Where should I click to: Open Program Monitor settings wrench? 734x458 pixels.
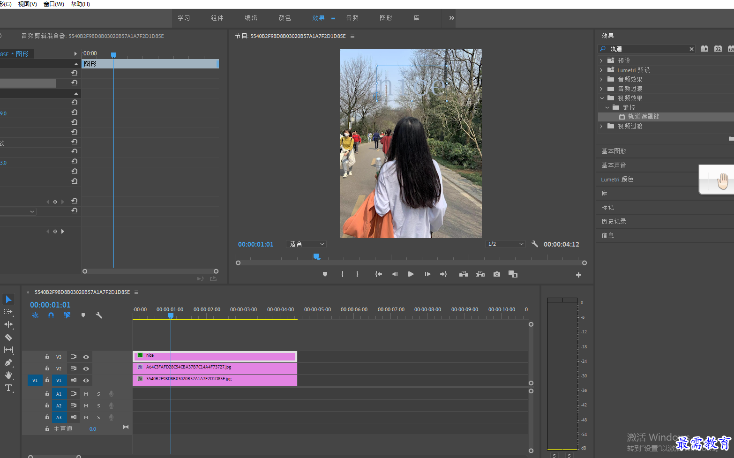[535, 244]
